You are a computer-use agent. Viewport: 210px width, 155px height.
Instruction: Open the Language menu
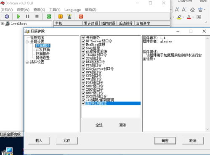(72, 10)
